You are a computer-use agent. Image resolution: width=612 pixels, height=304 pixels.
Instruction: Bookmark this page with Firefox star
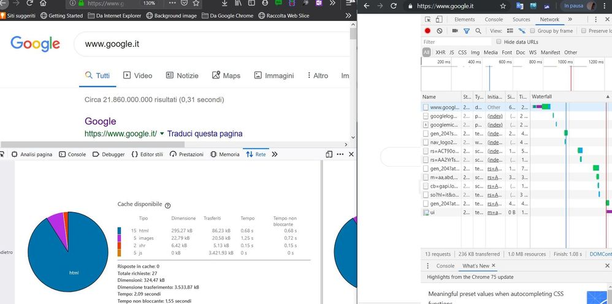(x=196, y=3)
